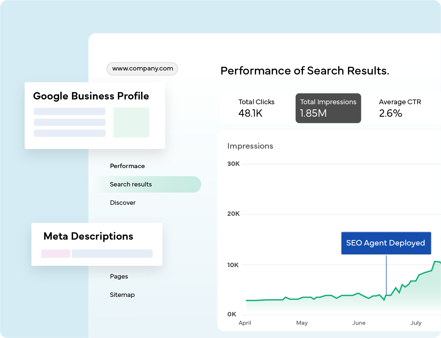Click the Performance of Search Results heading
The width and height of the screenshot is (441, 338).
point(304,71)
